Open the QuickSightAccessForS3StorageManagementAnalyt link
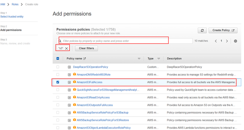 tap(108, 90)
